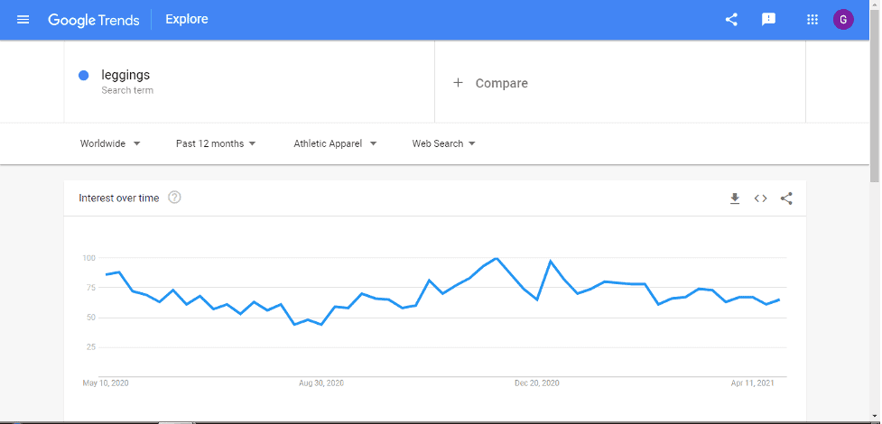Image resolution: width=882 pixels, height=424 pixels.
Task: Expand the Athletic Apparel category dropdown
Action: (x=335, y=143)
